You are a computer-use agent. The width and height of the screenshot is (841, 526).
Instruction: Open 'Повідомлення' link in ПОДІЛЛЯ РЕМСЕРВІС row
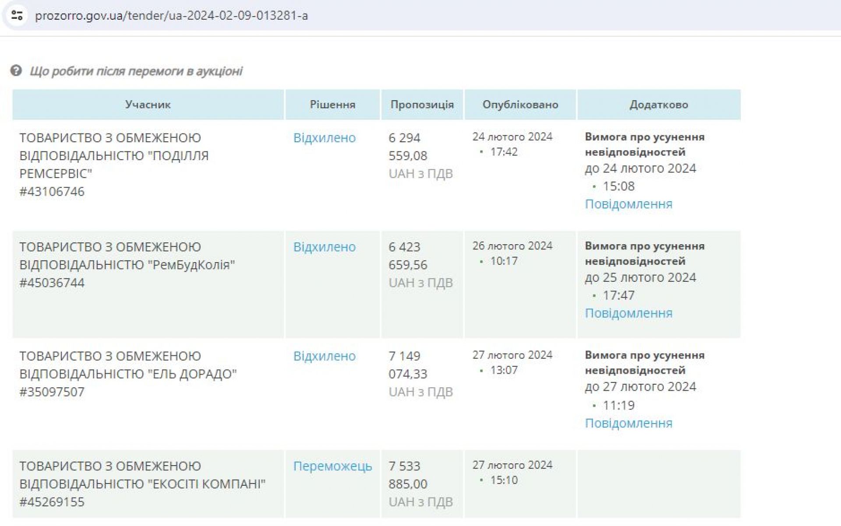point(628,204)
